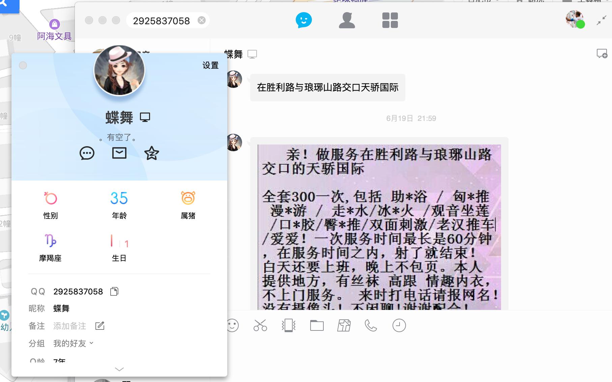Start a voice call with phone icon
The width and height of the screenshot is (612, 382).
tap(371, 325)
